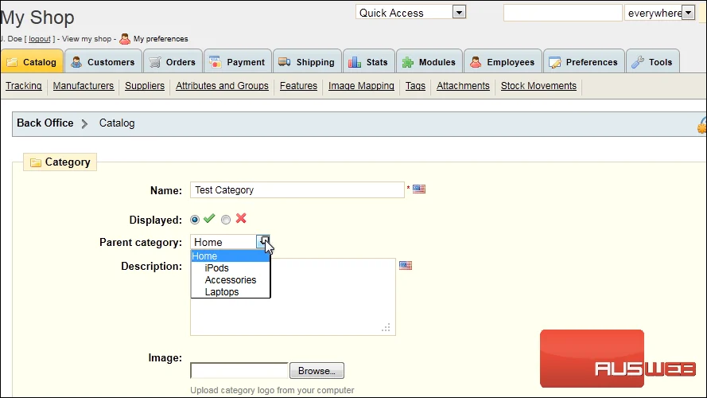This screenshot has height=398, width=707.
Task: Select the Displayed no radio button
Action: coord(226,220)
